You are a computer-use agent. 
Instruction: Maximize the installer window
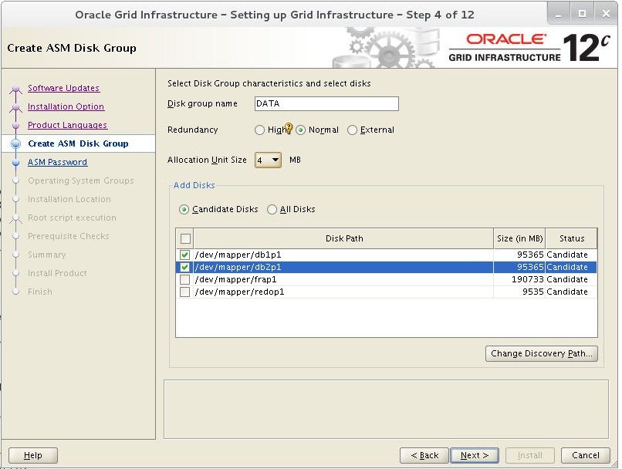[582, 14]
